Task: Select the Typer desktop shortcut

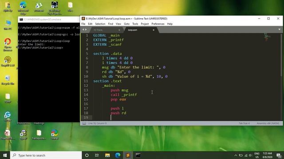Action: point(23,134)
